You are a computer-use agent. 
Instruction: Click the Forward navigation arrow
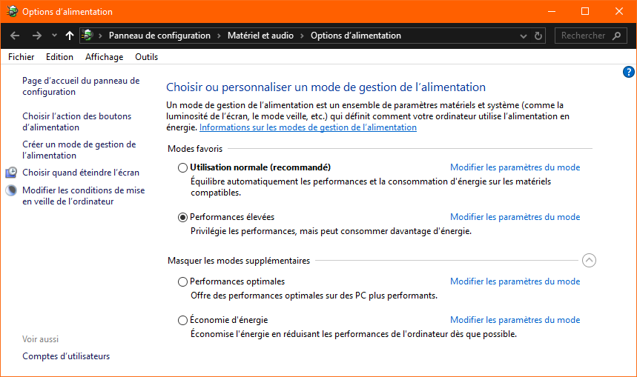coord(36,36)
